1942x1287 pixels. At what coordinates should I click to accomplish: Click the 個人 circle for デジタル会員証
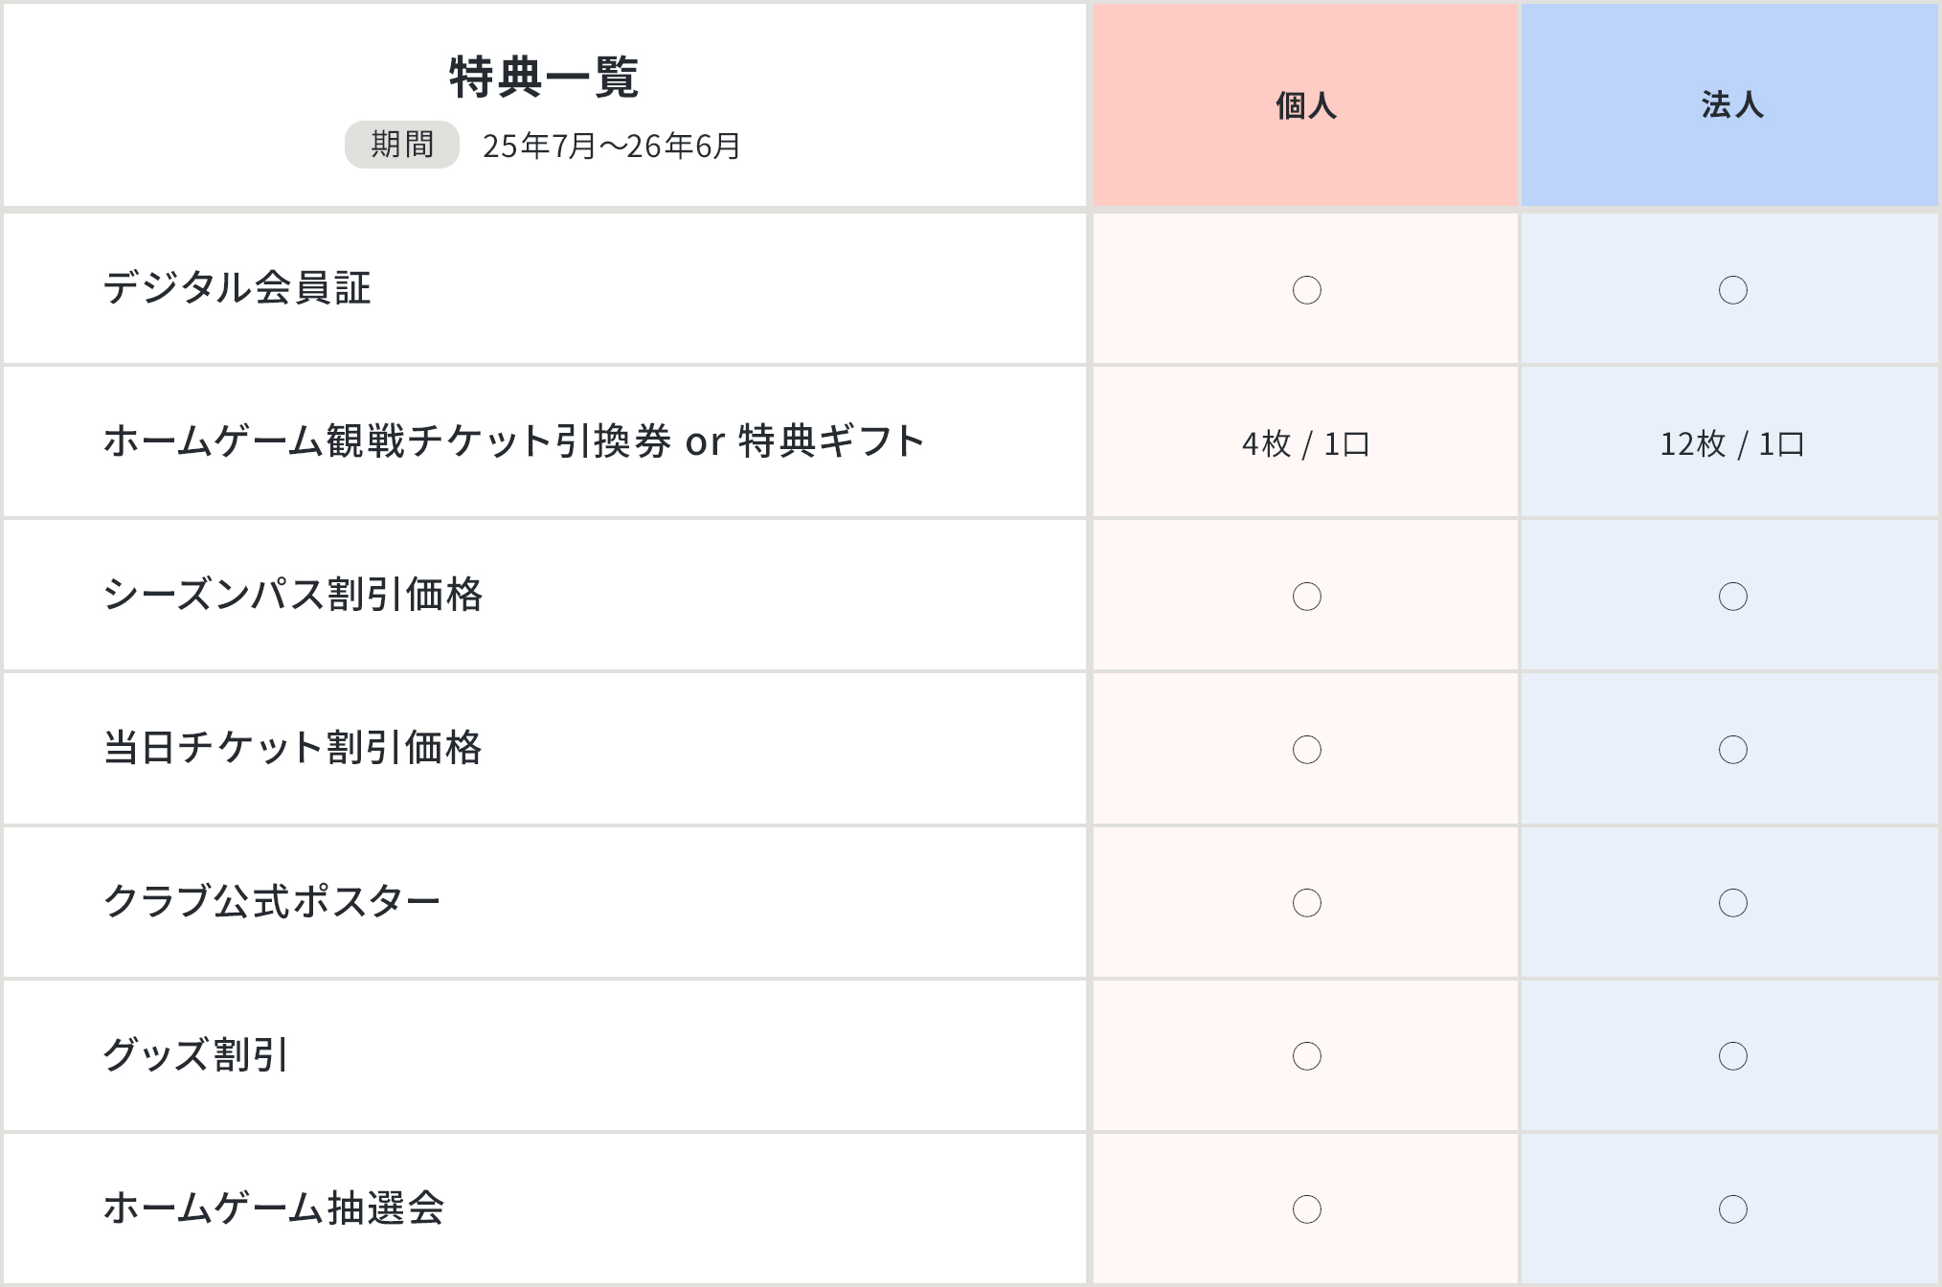(x=1306, y=290)
